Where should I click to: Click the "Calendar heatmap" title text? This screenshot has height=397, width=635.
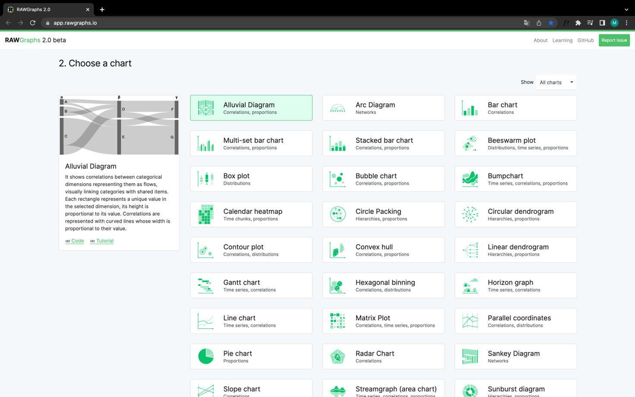pos(253,211)
